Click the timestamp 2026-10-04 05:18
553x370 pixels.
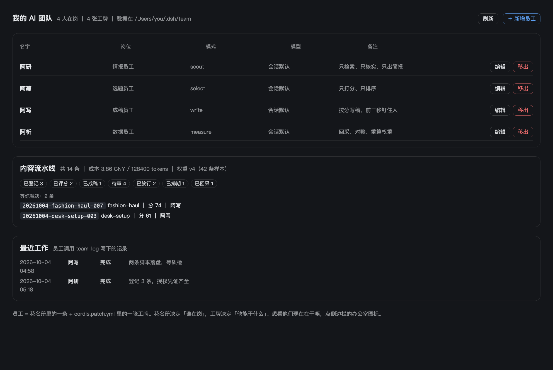tap(35, 286)
